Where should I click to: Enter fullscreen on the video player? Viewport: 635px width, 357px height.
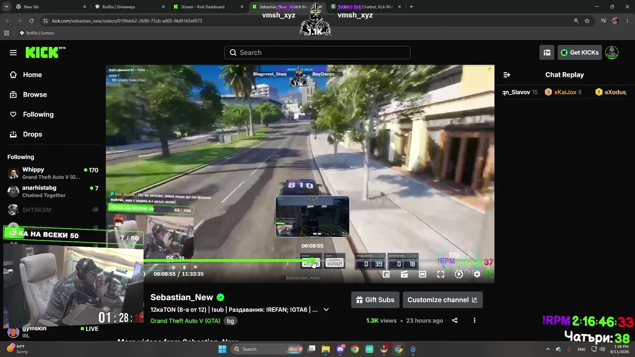click(x=441, y=274)
